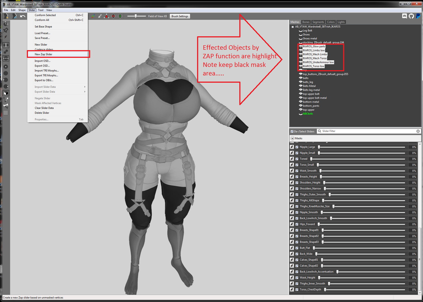Open the Discord link icon

pos(405,16)
